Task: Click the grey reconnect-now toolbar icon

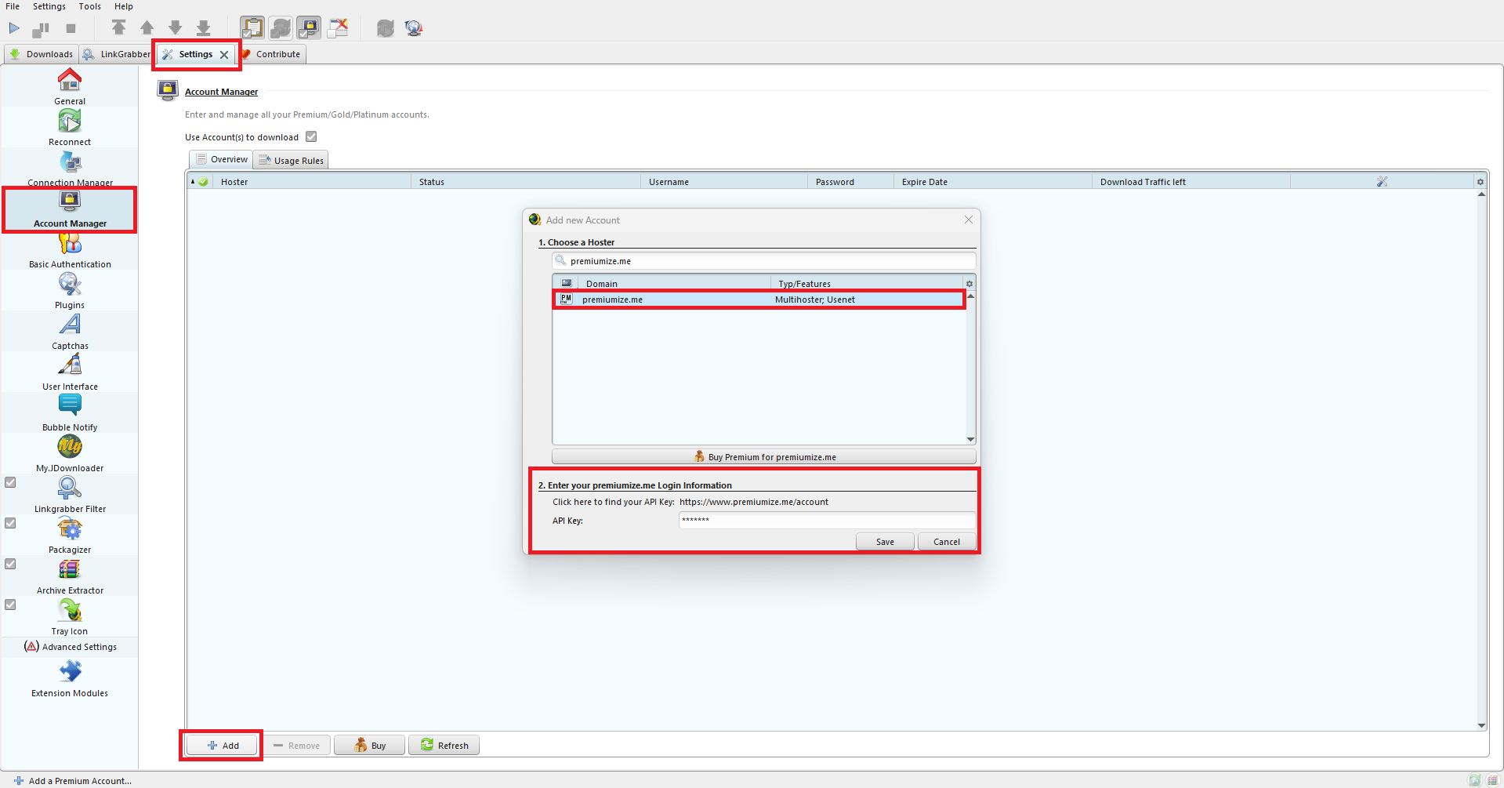Action: coord(385,28)
